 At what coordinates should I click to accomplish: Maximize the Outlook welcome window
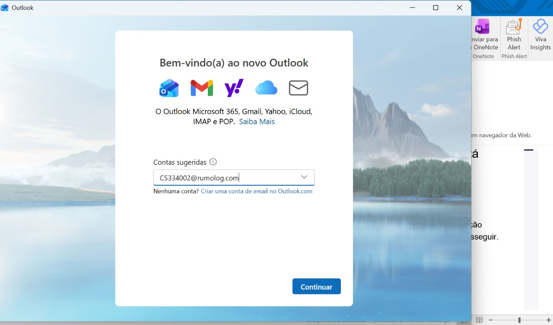435,8
